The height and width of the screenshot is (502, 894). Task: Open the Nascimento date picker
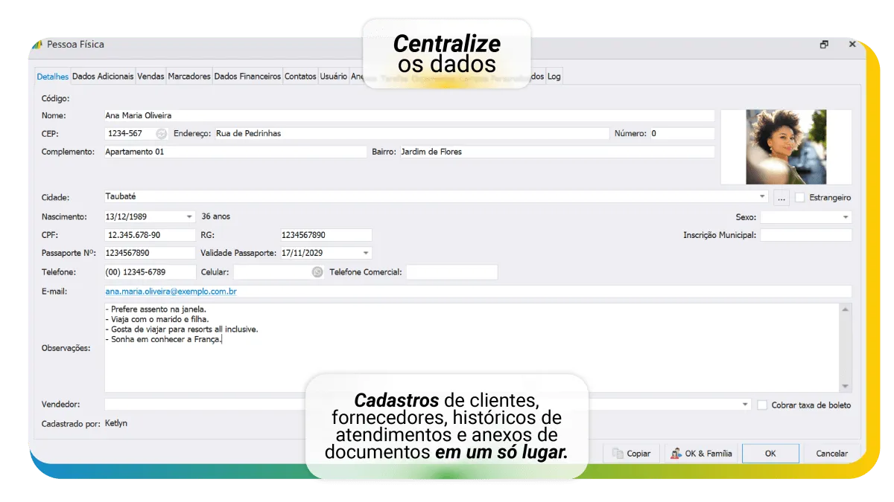coord(189,217)
